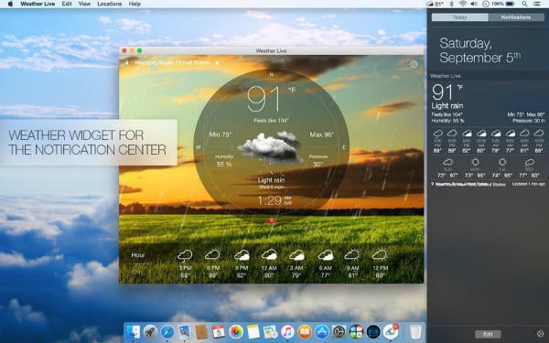Open the Notification Center settings gear at bottom
The width and height of the screenshot is (549, 343).
(x=540, y=334)
